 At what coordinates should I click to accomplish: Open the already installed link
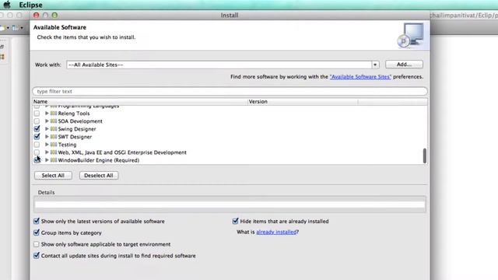276,232
